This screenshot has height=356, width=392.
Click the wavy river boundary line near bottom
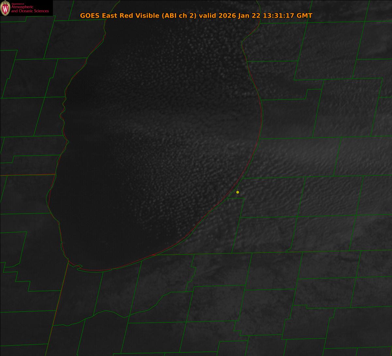[108, 312]
